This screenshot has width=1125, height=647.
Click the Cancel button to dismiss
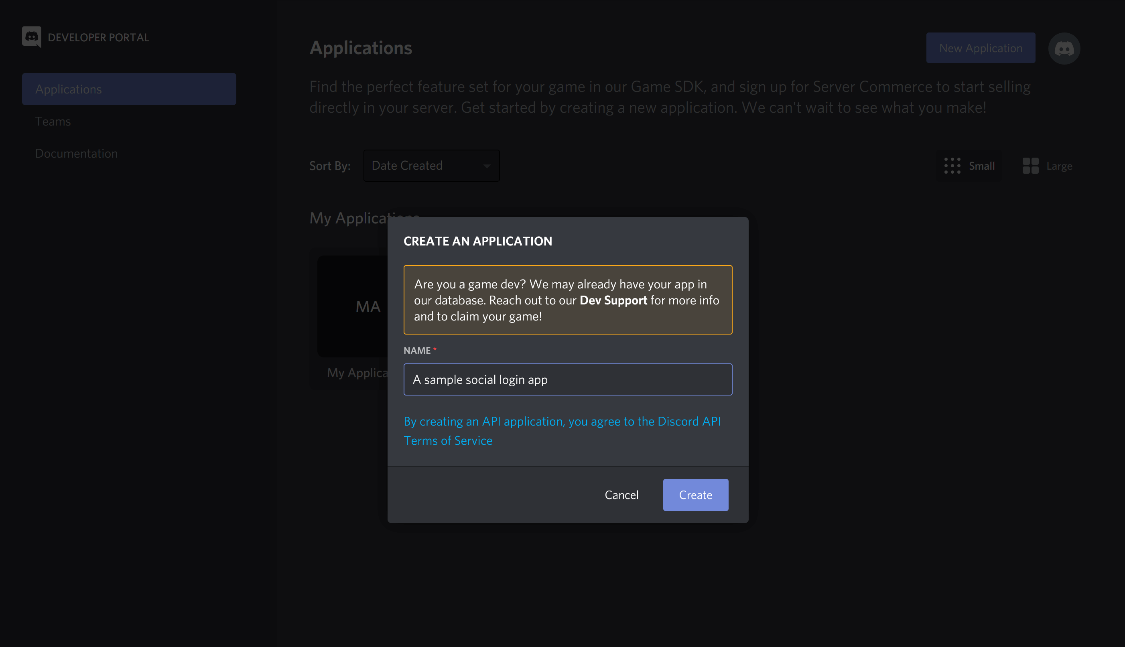622,494
